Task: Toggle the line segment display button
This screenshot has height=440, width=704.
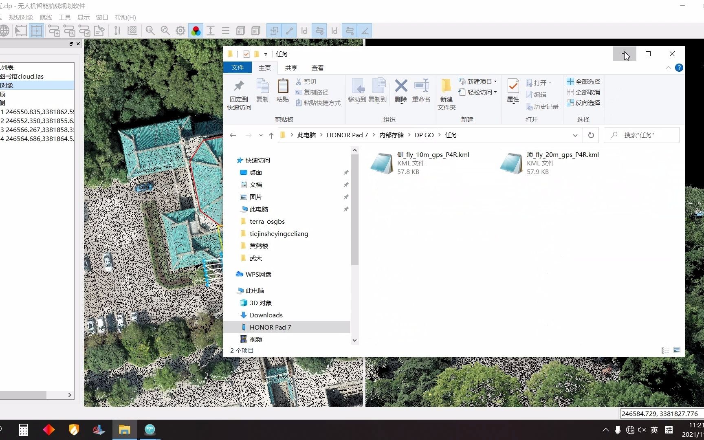Action: click(x=289, y=31)
